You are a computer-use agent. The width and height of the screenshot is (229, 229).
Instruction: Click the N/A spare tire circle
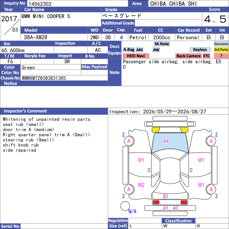(125, 206)
